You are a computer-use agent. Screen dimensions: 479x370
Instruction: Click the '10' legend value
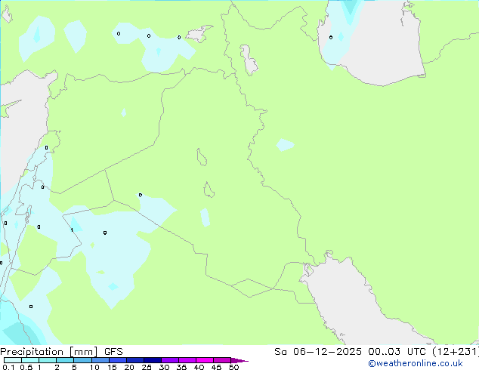[x=94, y=367]
